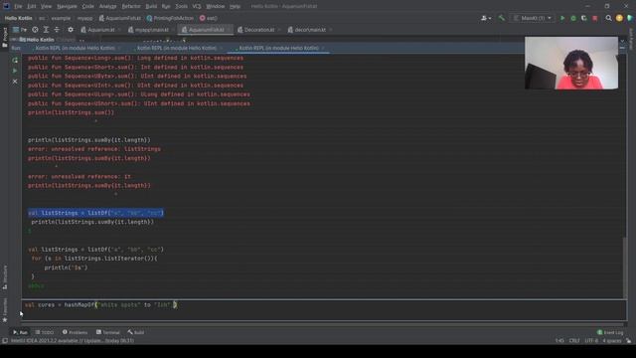The image size is (636, 358).
Task: Open the Problems tool window button
Action: (76, 332)
